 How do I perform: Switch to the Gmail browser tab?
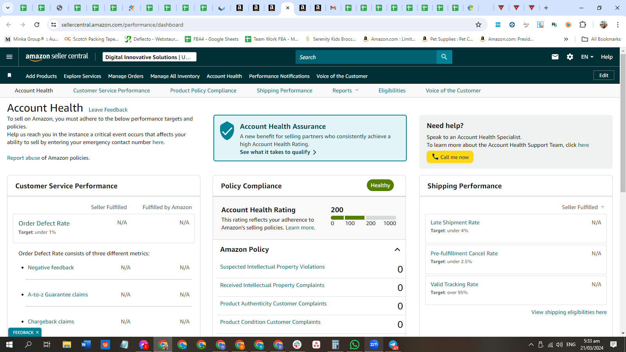(333, 8)
